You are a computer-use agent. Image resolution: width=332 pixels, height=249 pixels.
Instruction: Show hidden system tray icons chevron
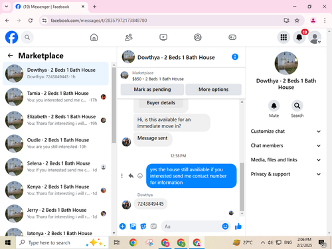(263, 242)
